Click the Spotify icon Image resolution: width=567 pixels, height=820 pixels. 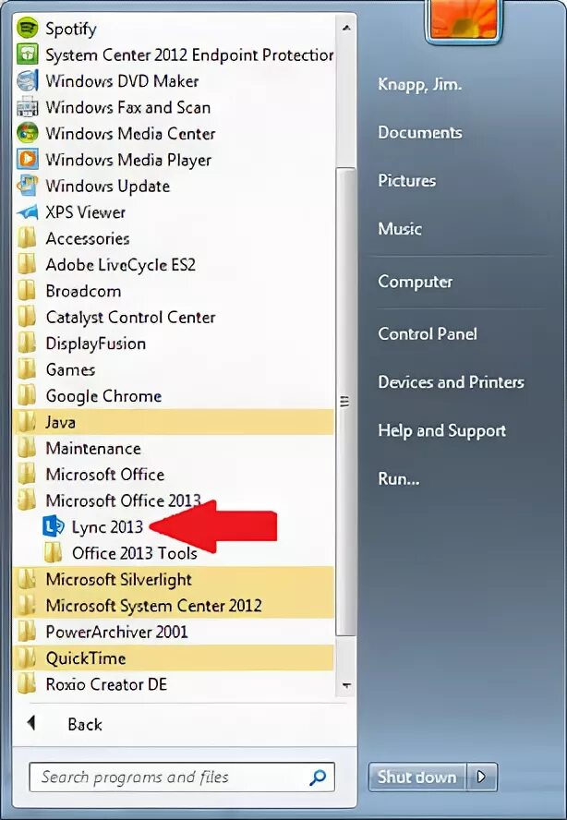pos(27,29)
